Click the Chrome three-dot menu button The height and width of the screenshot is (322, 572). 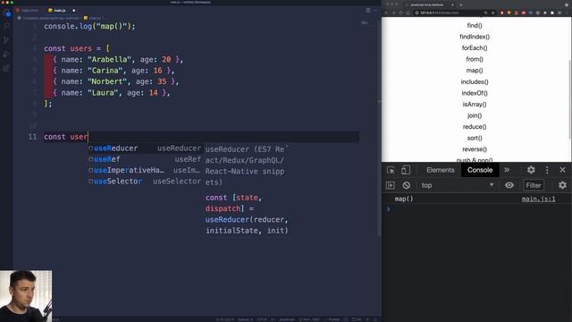(x=566, y=13)
